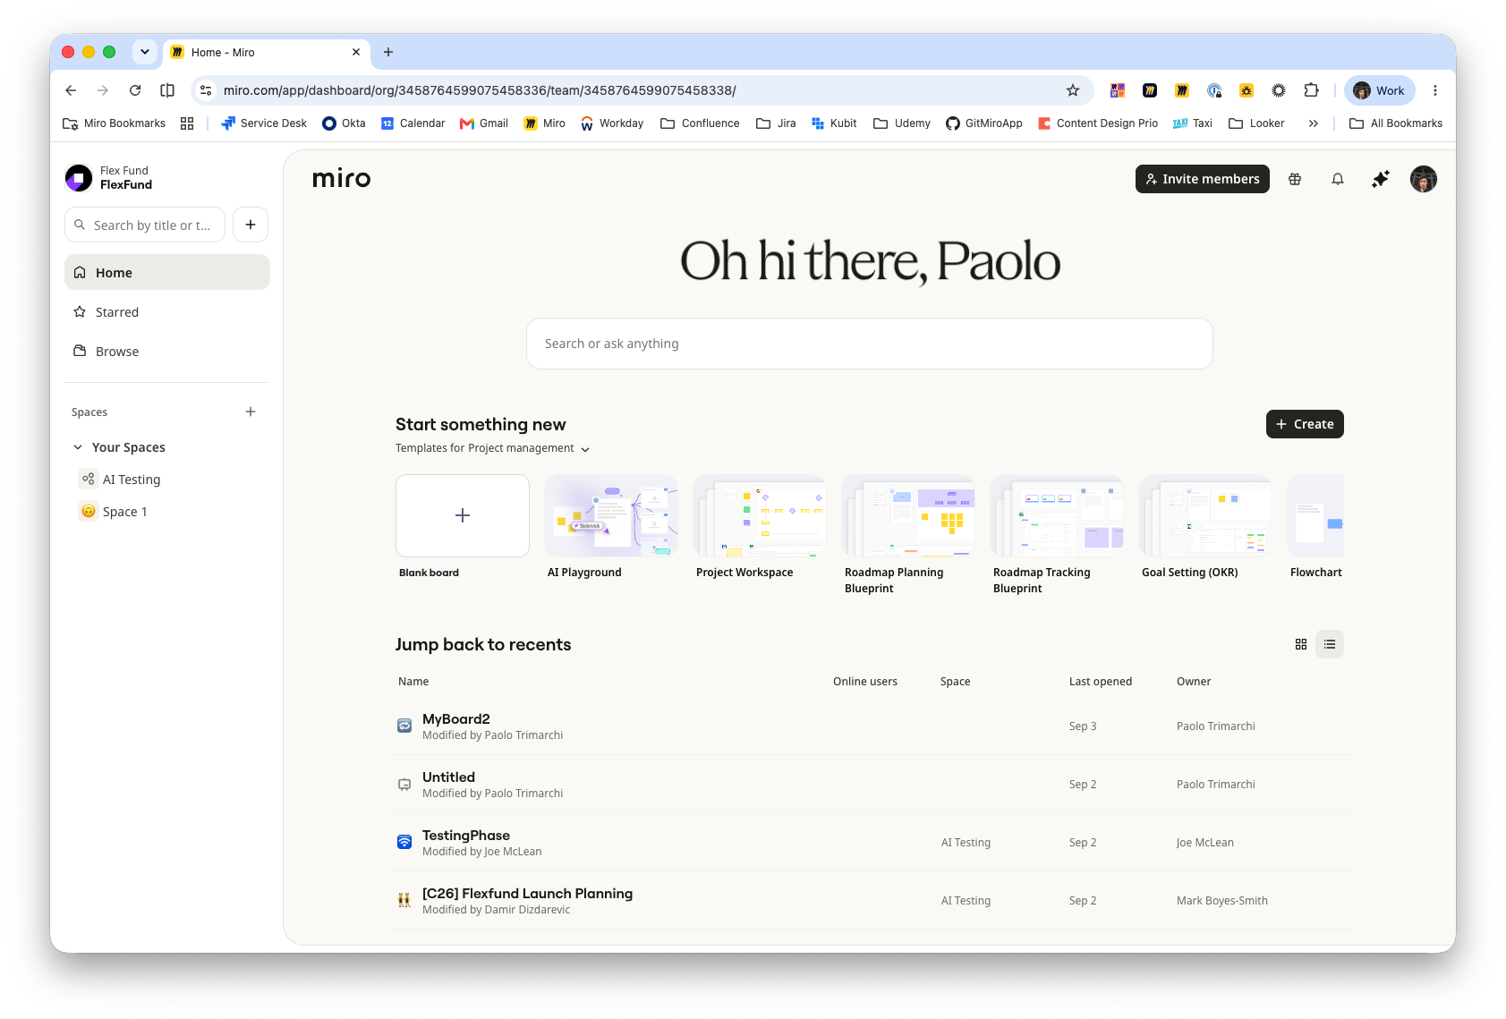Create a Blank board

point(463,515)
